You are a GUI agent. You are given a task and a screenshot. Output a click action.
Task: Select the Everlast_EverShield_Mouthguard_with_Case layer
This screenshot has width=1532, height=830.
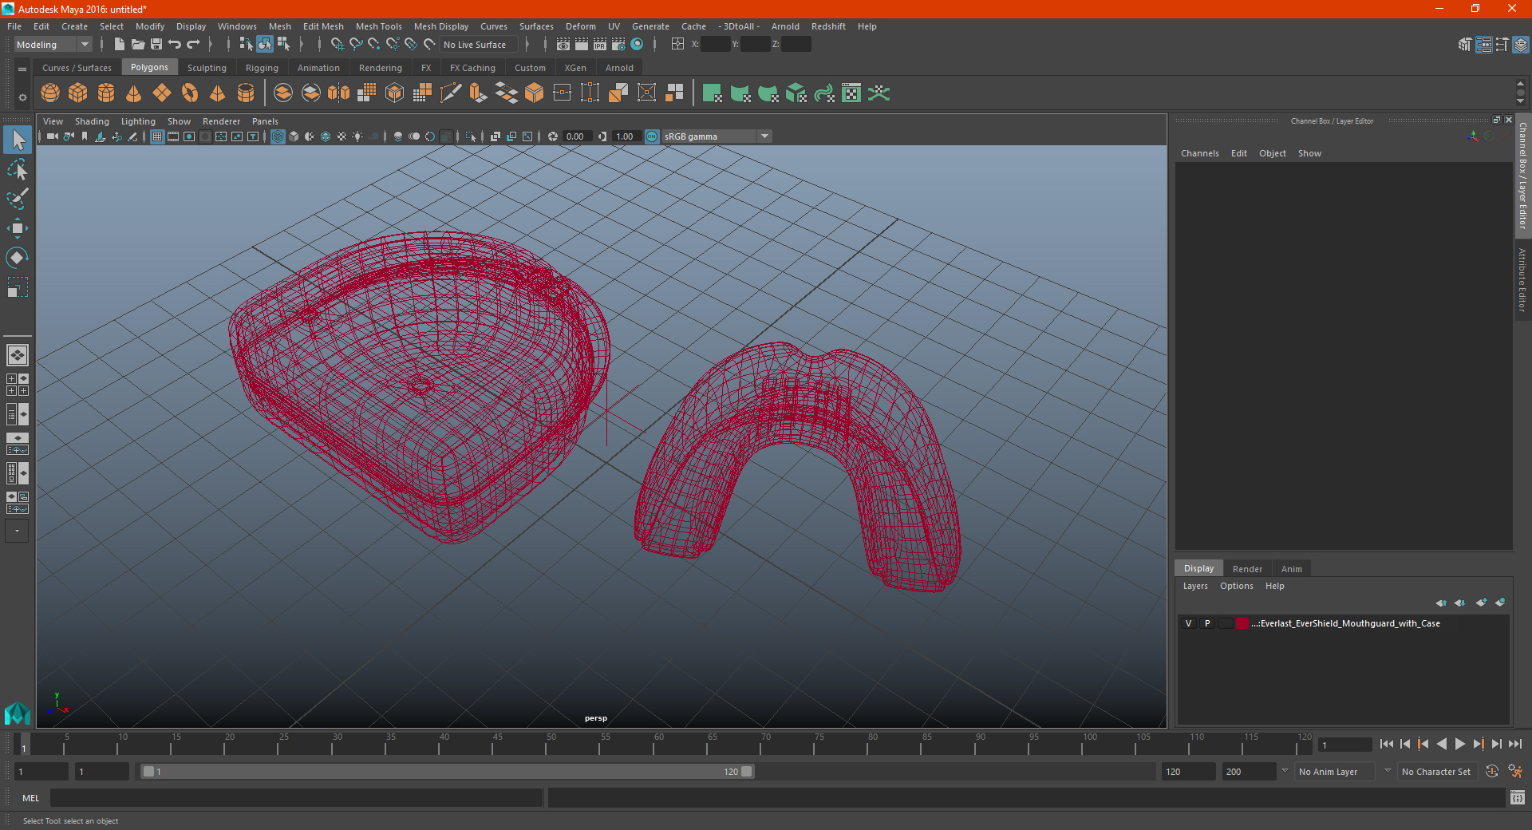tap(1344, 623)
